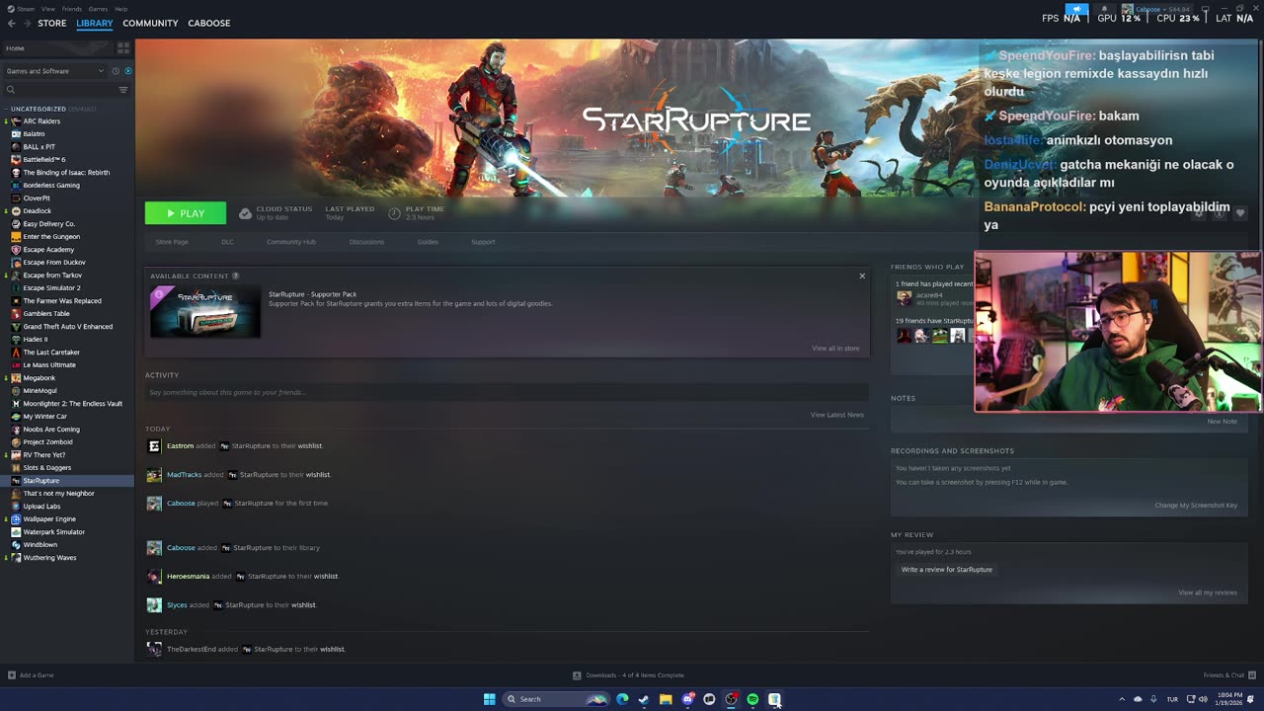Select Project Zomboid in library list
1264x711 pixels.
[x=47, y=442]
